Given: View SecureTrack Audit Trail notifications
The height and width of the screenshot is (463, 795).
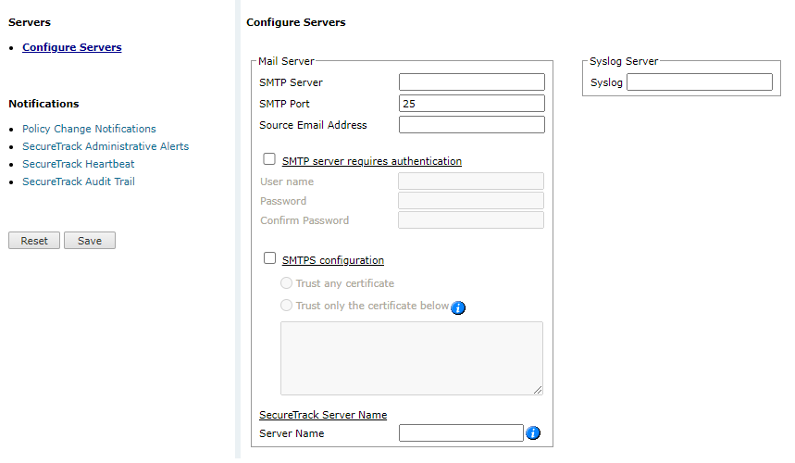Looking at the screenshot, I should [78, 181].
